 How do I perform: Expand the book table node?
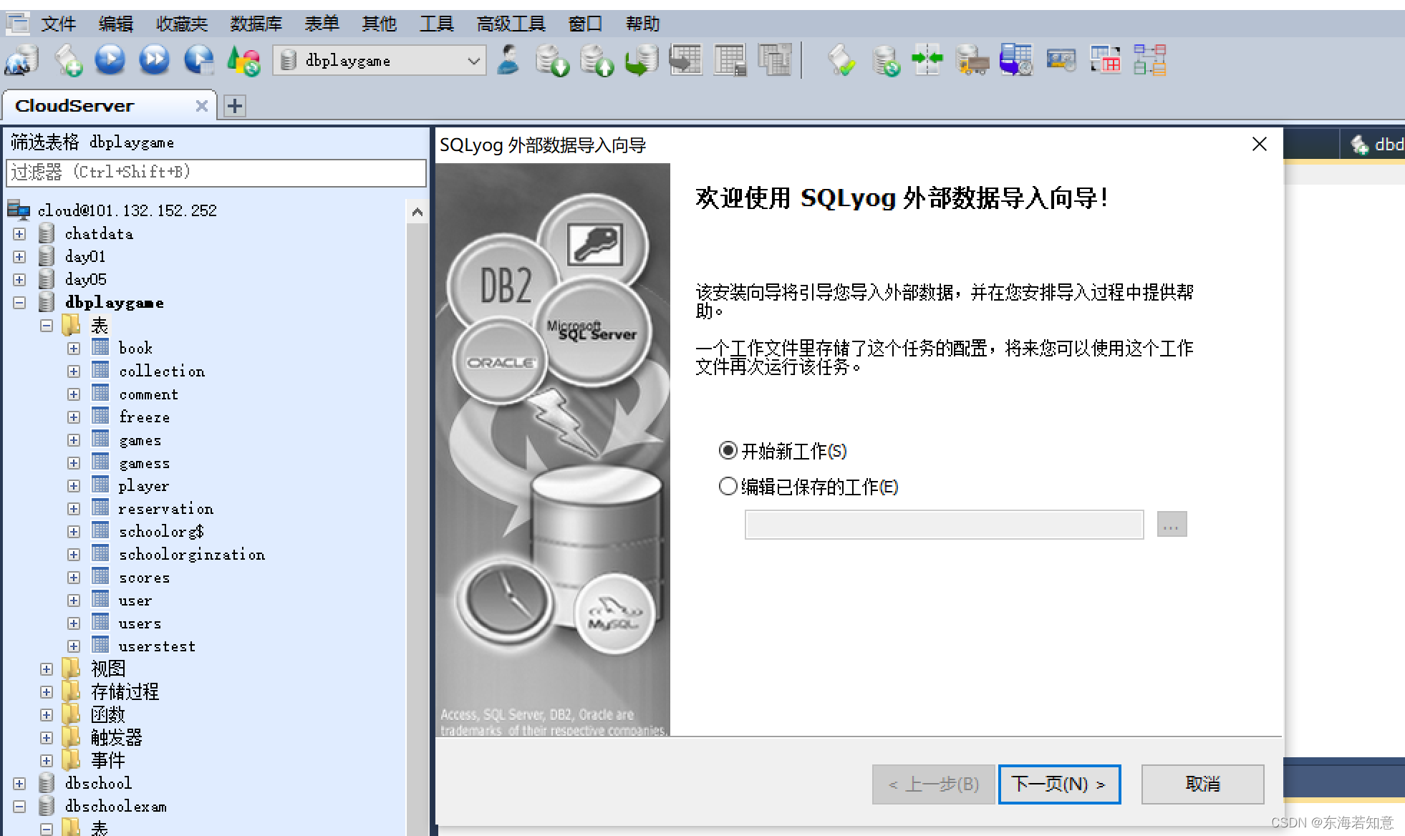pyautogui.click(x=74, y=349)
